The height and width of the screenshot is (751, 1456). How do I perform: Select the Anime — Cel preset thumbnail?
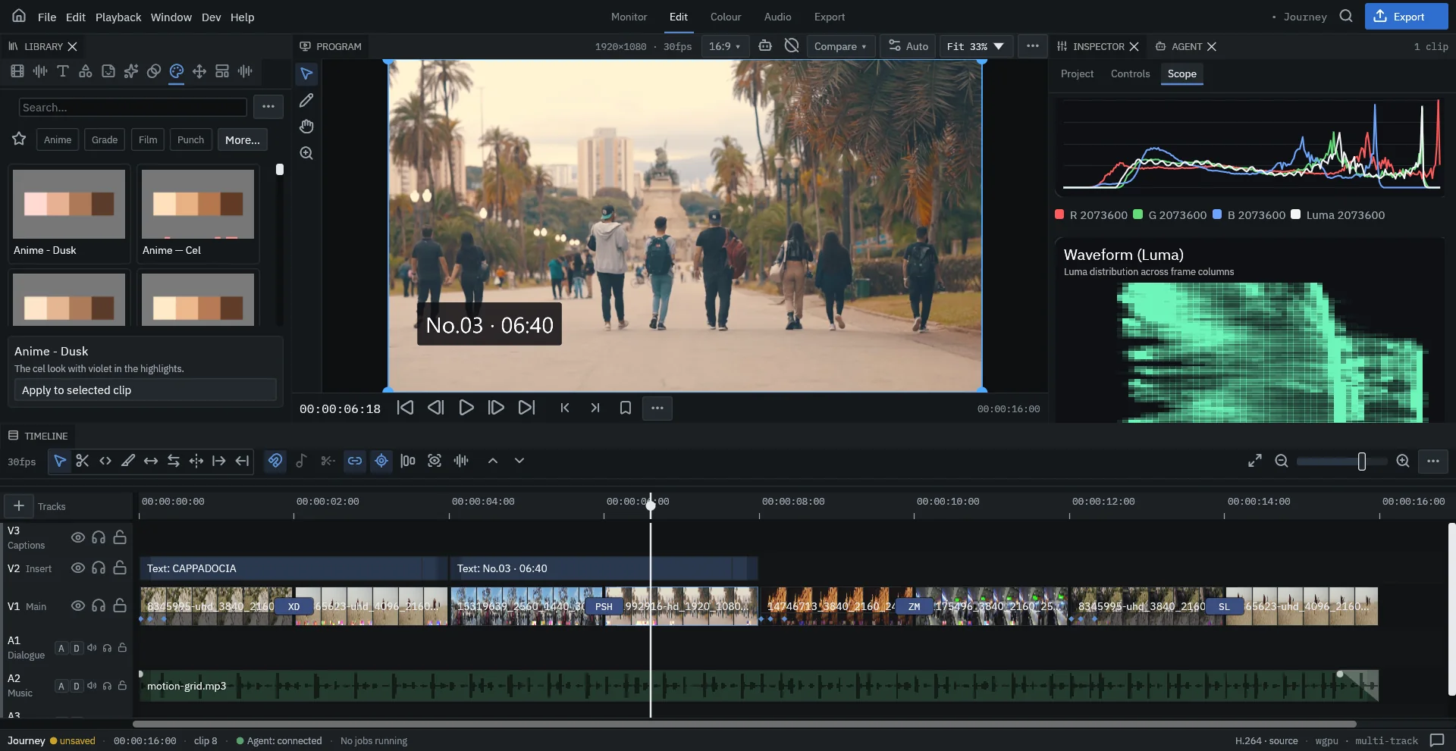pos(198,204)
